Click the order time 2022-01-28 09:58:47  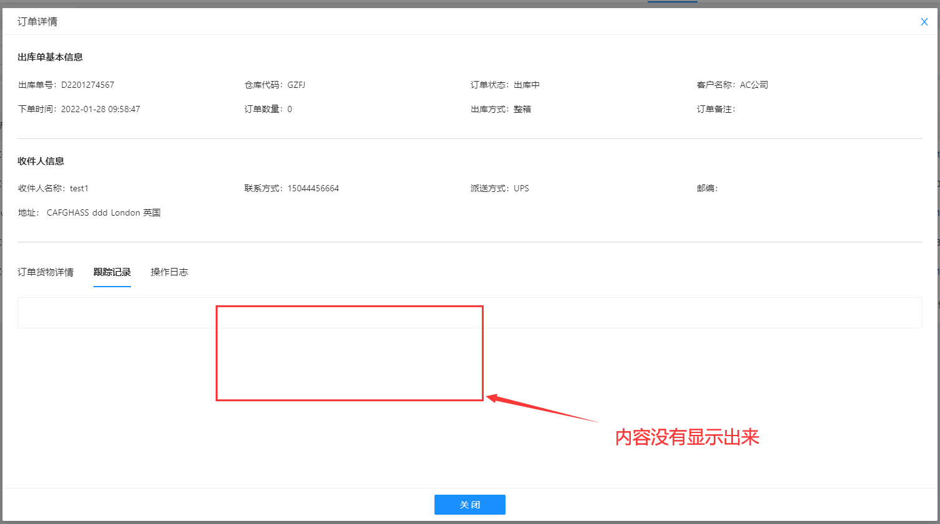click(100, 109)
